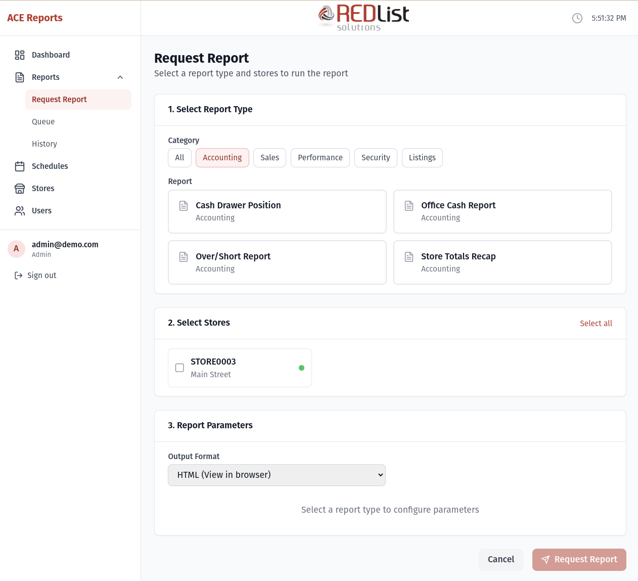Collapse the Reports section chevron
This screenshot has width=638, height=581.
pos(120,77)
